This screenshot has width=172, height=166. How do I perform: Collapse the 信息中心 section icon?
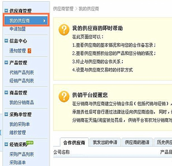(x=6, y=41)
